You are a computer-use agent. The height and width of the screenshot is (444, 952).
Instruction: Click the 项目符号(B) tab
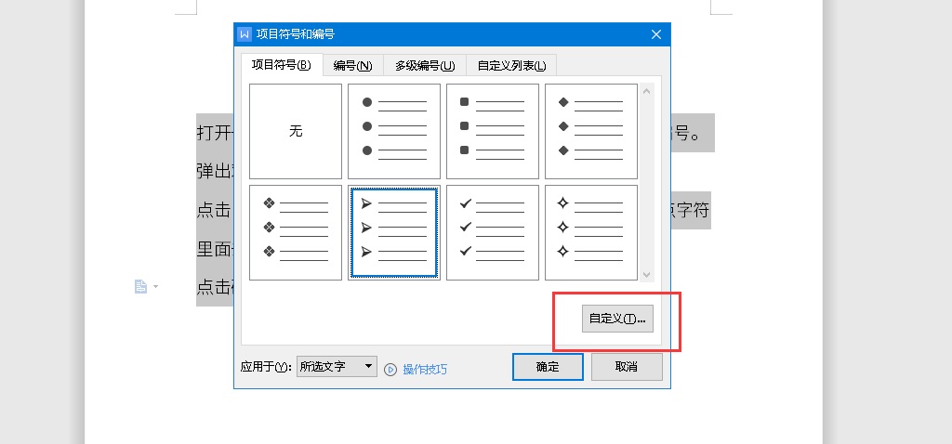(282, 65)
